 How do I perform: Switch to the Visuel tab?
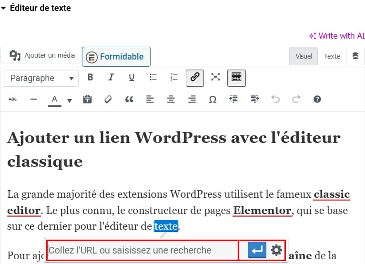pos(304,56)
